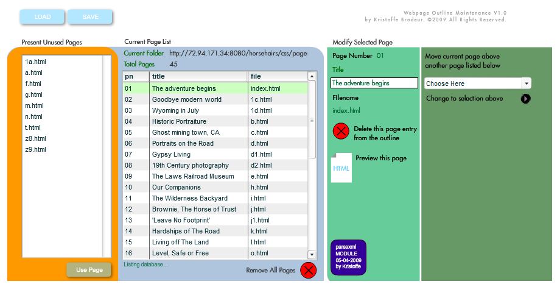Select t.html in unused pages
Screen dimensions: 560x295
pos(32,127)
